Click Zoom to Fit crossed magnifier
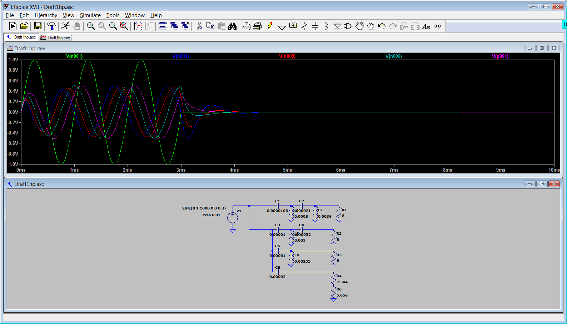Image resolution: width=567 pixels, height=324 pixels. click(124, 26)
